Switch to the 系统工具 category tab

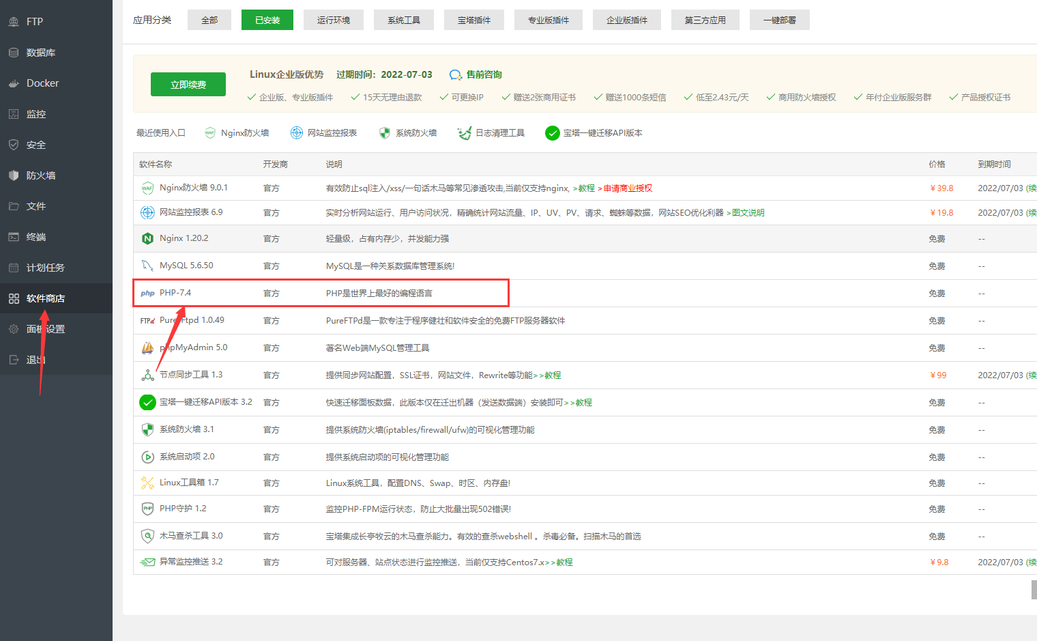point(404,20)
